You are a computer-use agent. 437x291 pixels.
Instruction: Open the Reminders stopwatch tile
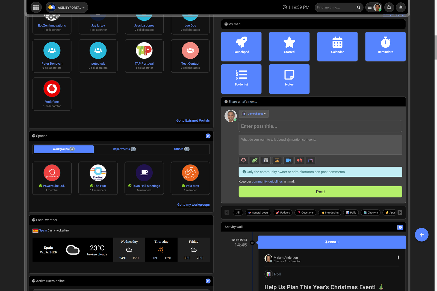(x=385, y=46)
